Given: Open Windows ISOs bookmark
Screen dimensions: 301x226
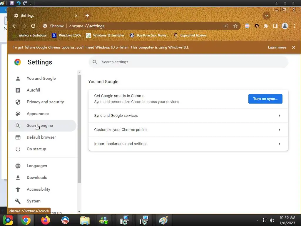Looking at the screenshot, I should pyautogui.click(x=67, y=35).
